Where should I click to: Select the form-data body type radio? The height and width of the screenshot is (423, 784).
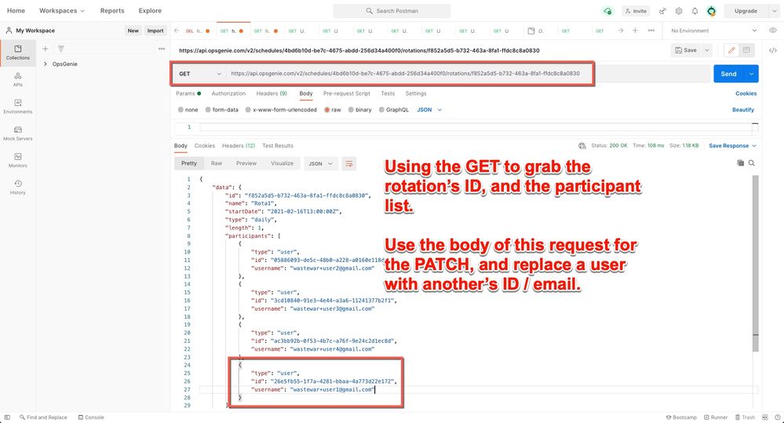(x=208, y=110)
